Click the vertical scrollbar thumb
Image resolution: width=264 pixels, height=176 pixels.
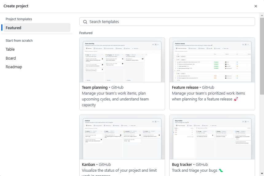coord(262,56)
